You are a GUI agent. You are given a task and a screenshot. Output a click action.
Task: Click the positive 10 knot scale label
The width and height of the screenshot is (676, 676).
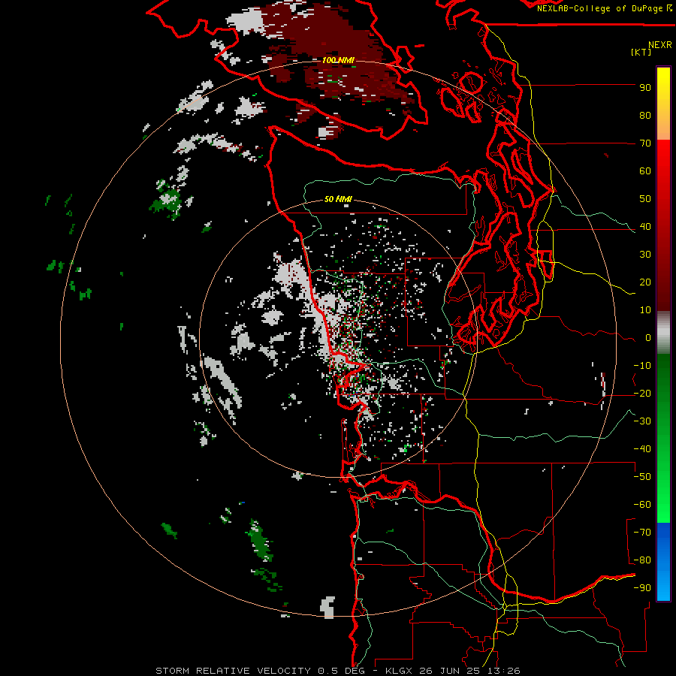(x=645, y=310)
